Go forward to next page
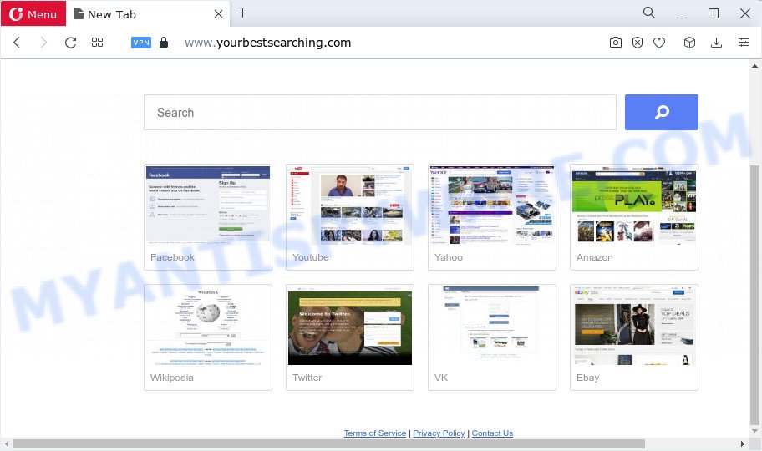The height and width of the screenshot is (451, 762). tap(43, 43)
